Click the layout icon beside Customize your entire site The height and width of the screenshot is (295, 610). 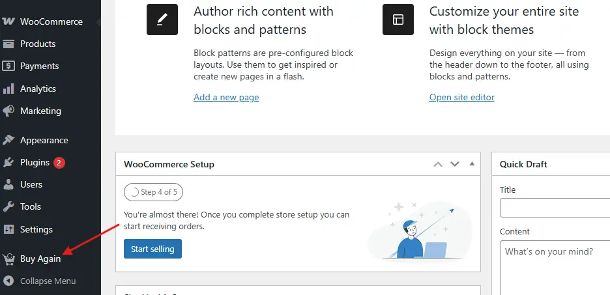click(398, 20)
